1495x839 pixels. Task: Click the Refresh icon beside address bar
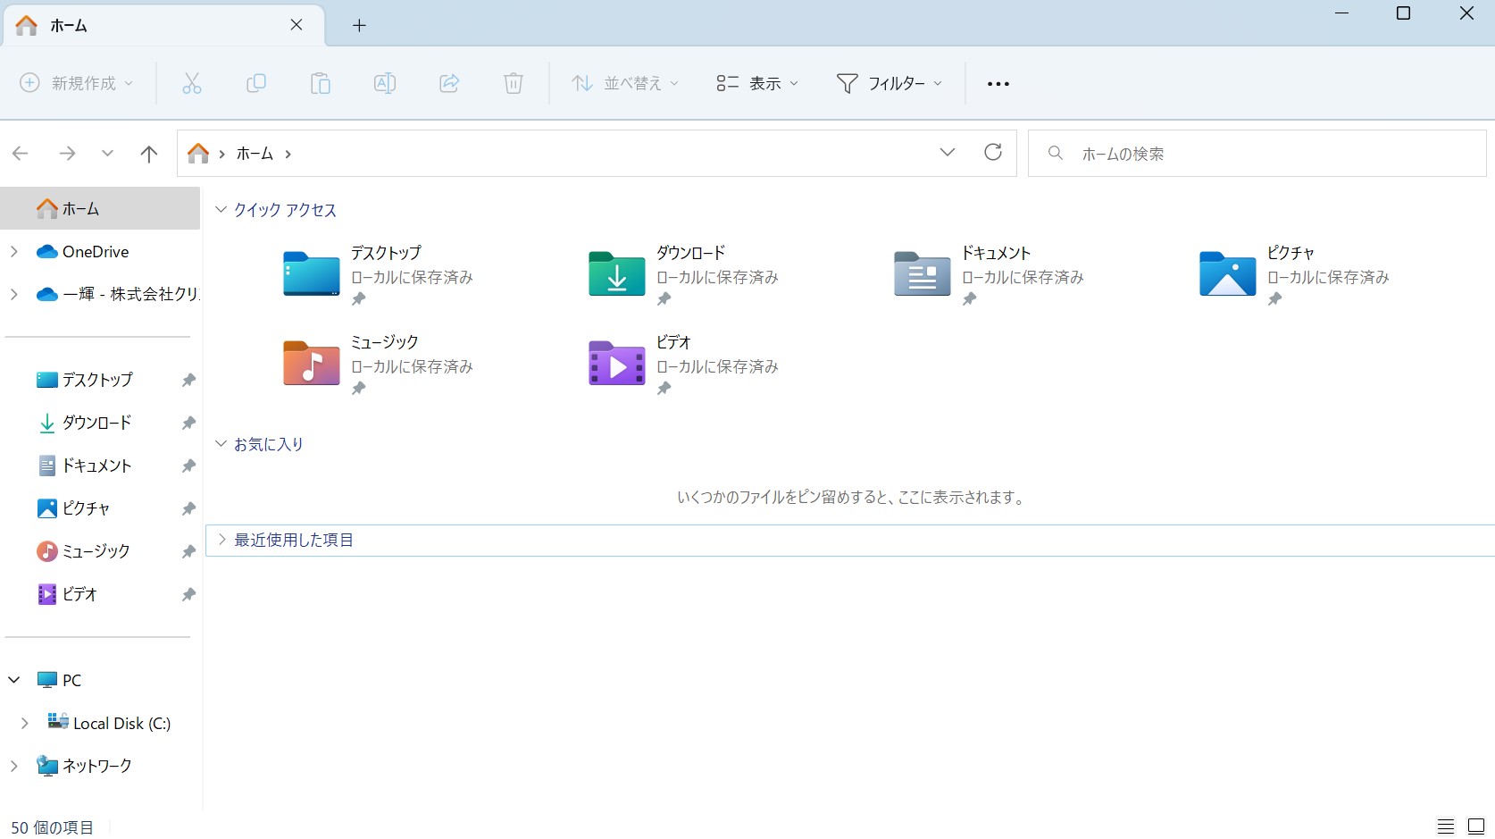992,153
